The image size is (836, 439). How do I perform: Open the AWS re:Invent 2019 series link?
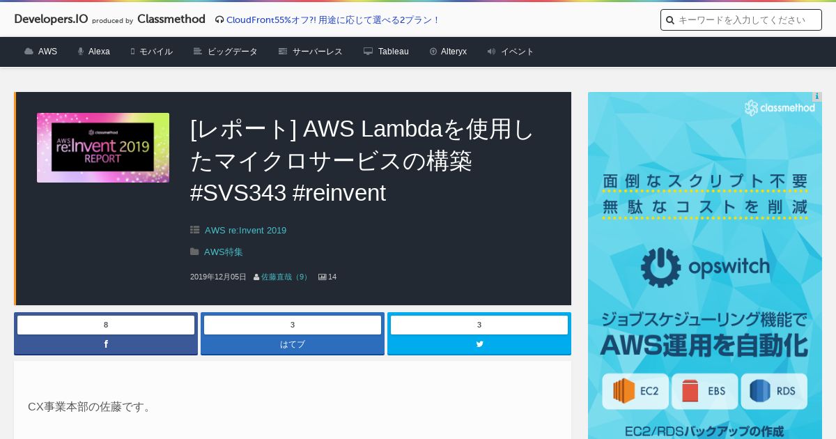(245, 230)
